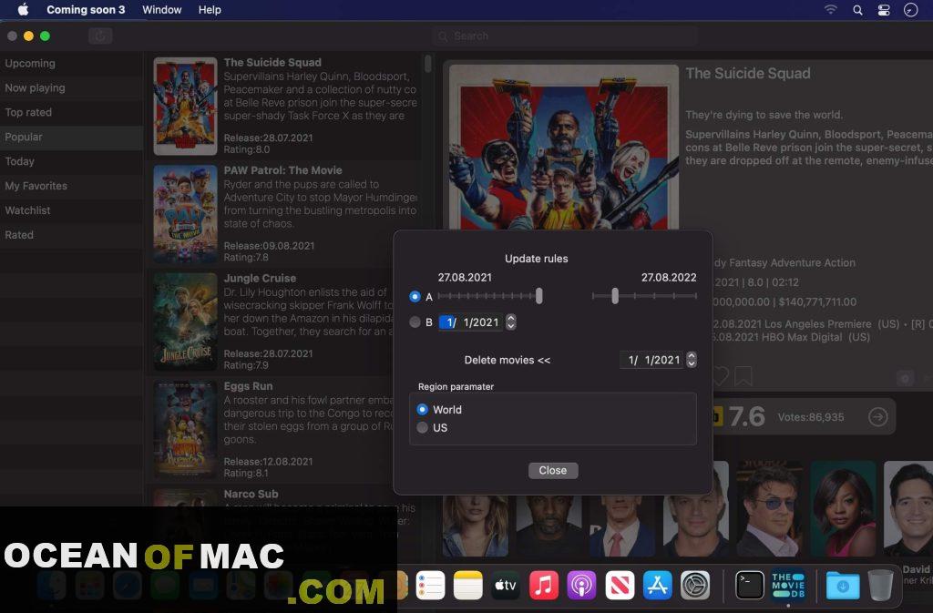Click the Wi-Fi status icon in menu bar
Viewport: 933px width, 613px height.
point(831,9)
